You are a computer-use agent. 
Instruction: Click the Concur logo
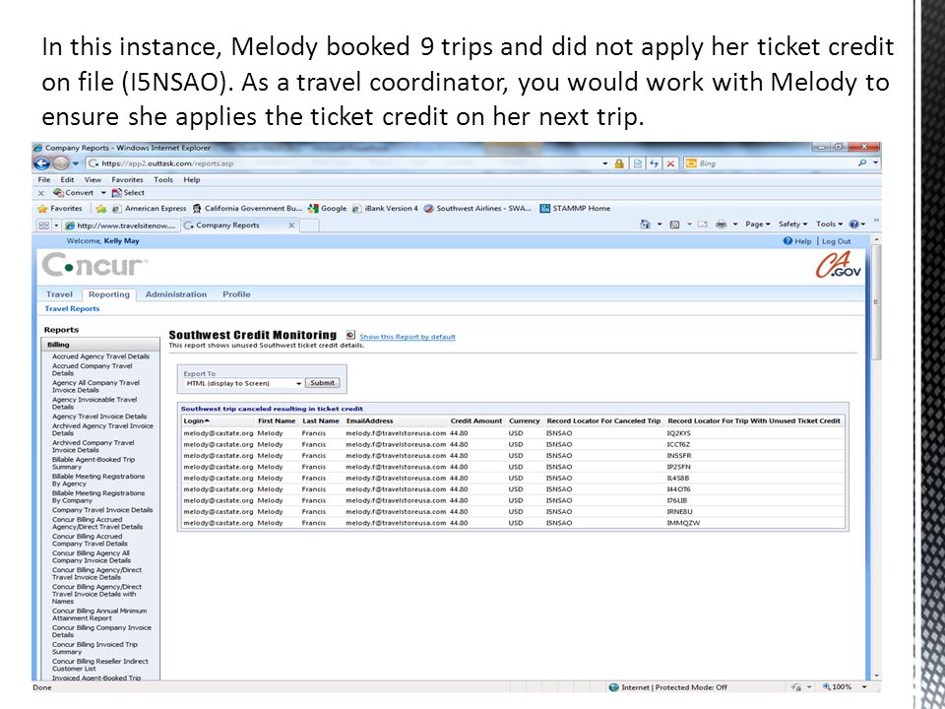[94, 265]
